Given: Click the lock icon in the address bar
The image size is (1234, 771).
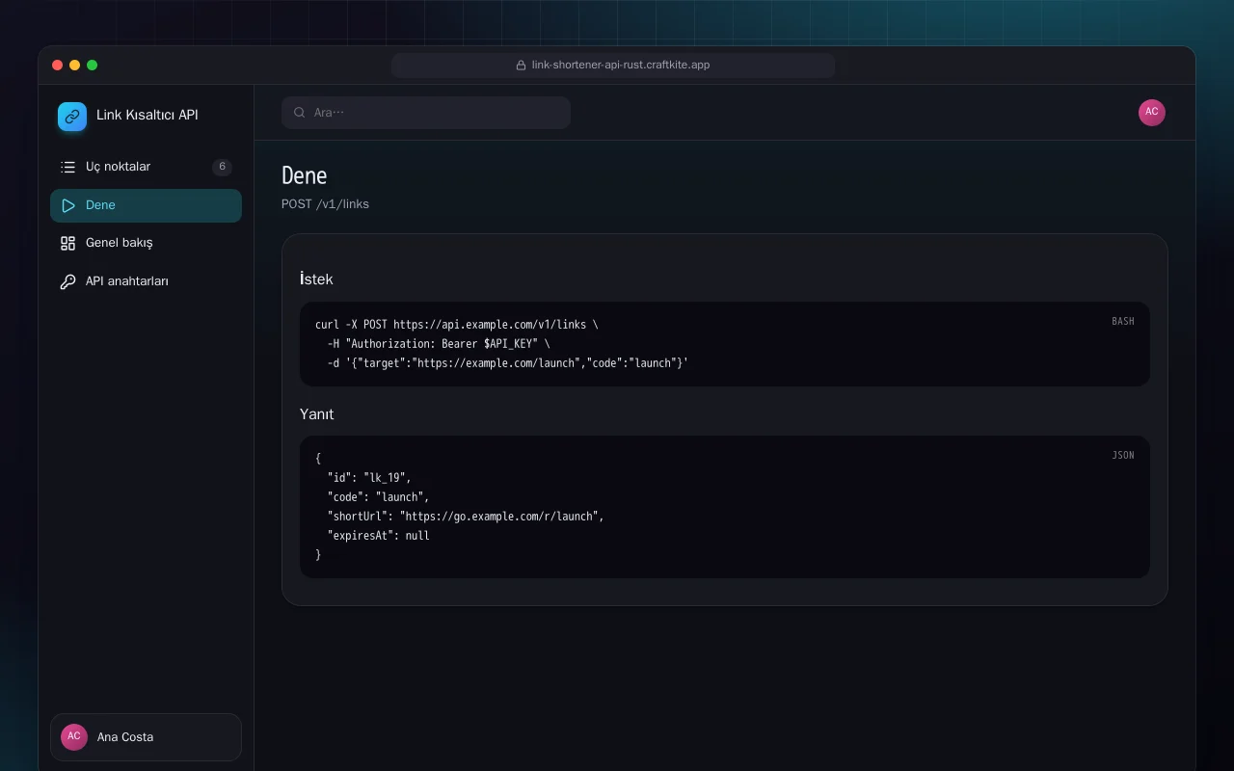Looking at the screenshot, I should coord(522,66).
